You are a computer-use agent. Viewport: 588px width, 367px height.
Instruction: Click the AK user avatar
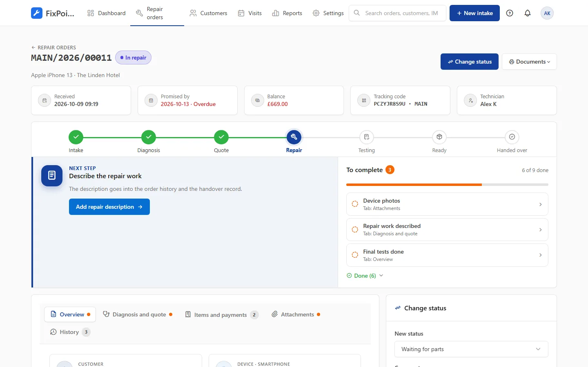(x=547, y=13)
